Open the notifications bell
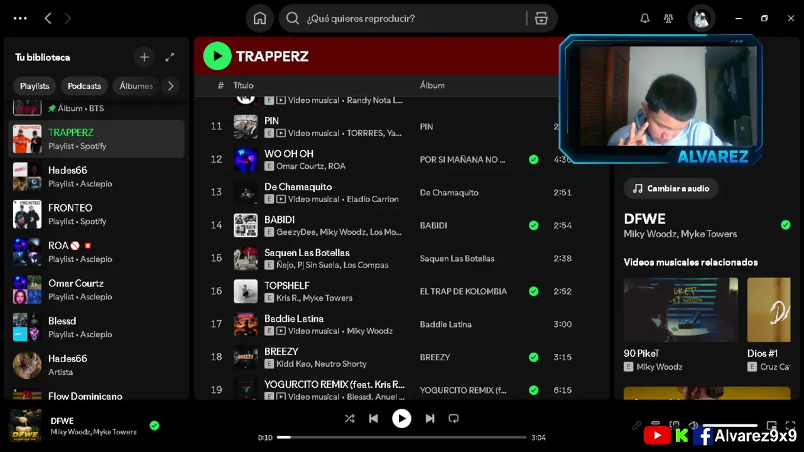804x452 pixels. click(x=645, y=18)
